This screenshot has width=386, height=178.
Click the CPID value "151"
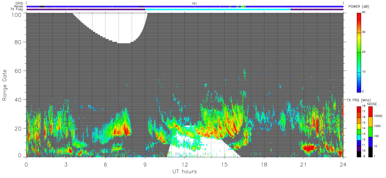pos(194,3)
